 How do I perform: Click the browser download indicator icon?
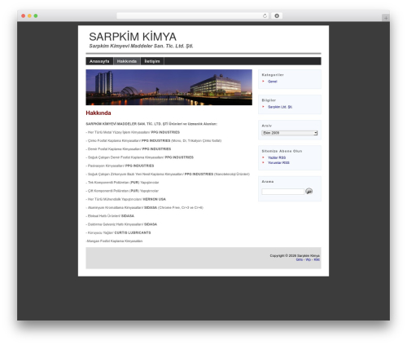click(x=277, y=16)
